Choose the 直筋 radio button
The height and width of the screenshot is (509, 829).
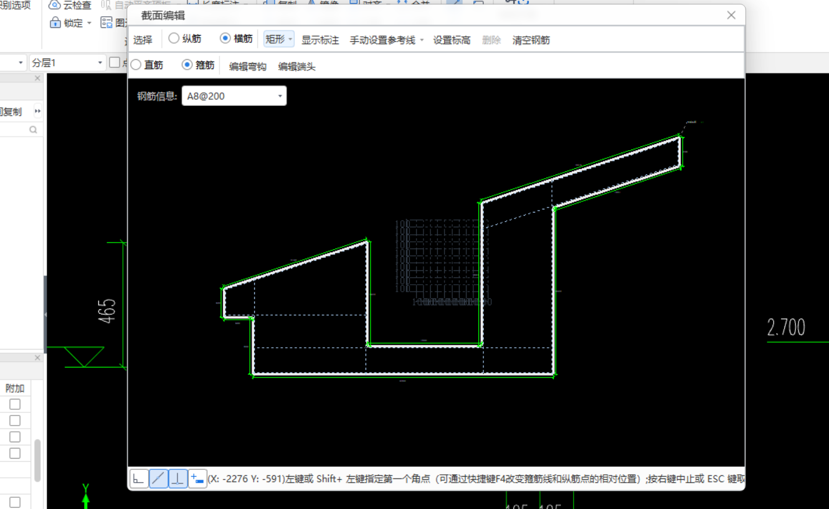tap(136, 65)
